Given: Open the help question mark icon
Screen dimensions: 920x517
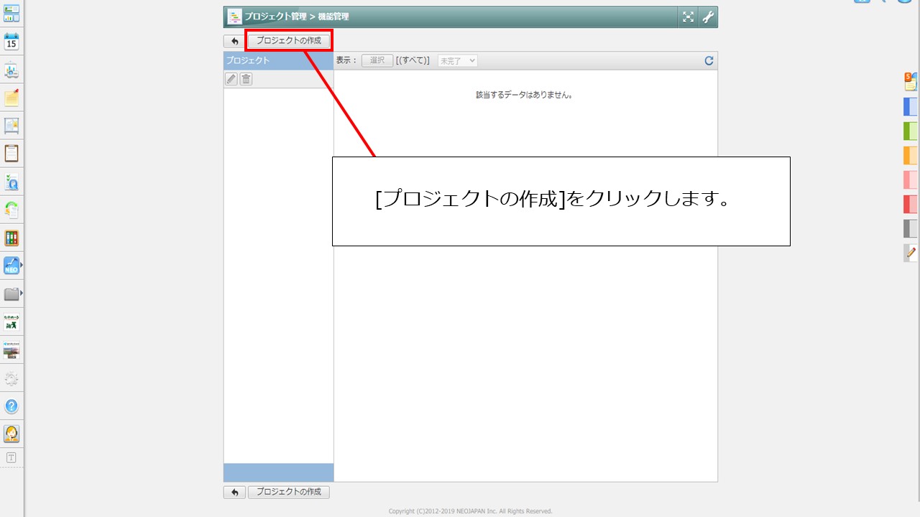Looking at the screenshot, I should 11,406.
